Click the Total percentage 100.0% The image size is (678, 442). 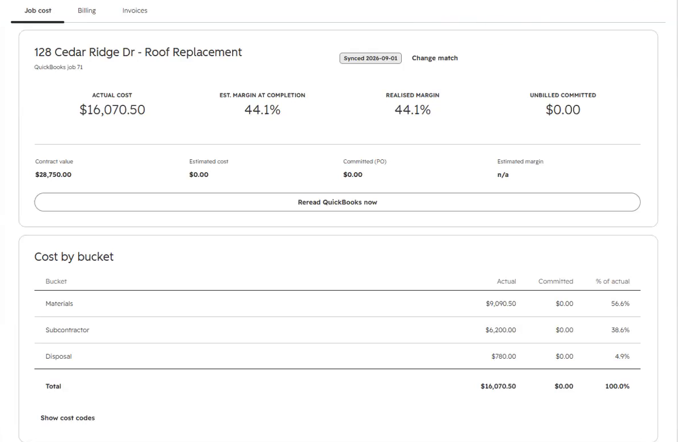(x=617, y=386)
